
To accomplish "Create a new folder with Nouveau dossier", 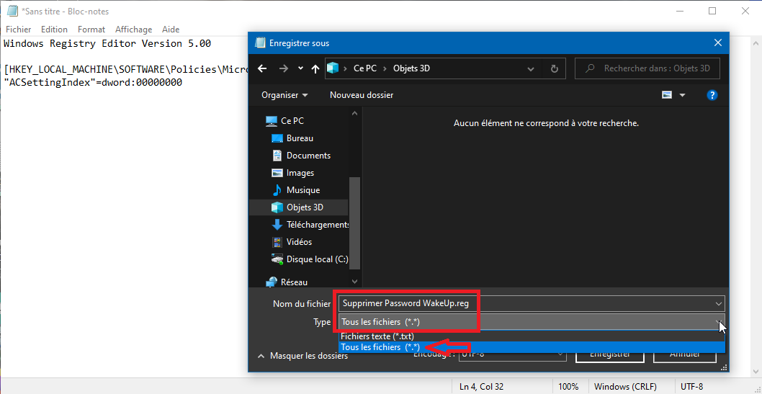I will (x=362, y=95).
